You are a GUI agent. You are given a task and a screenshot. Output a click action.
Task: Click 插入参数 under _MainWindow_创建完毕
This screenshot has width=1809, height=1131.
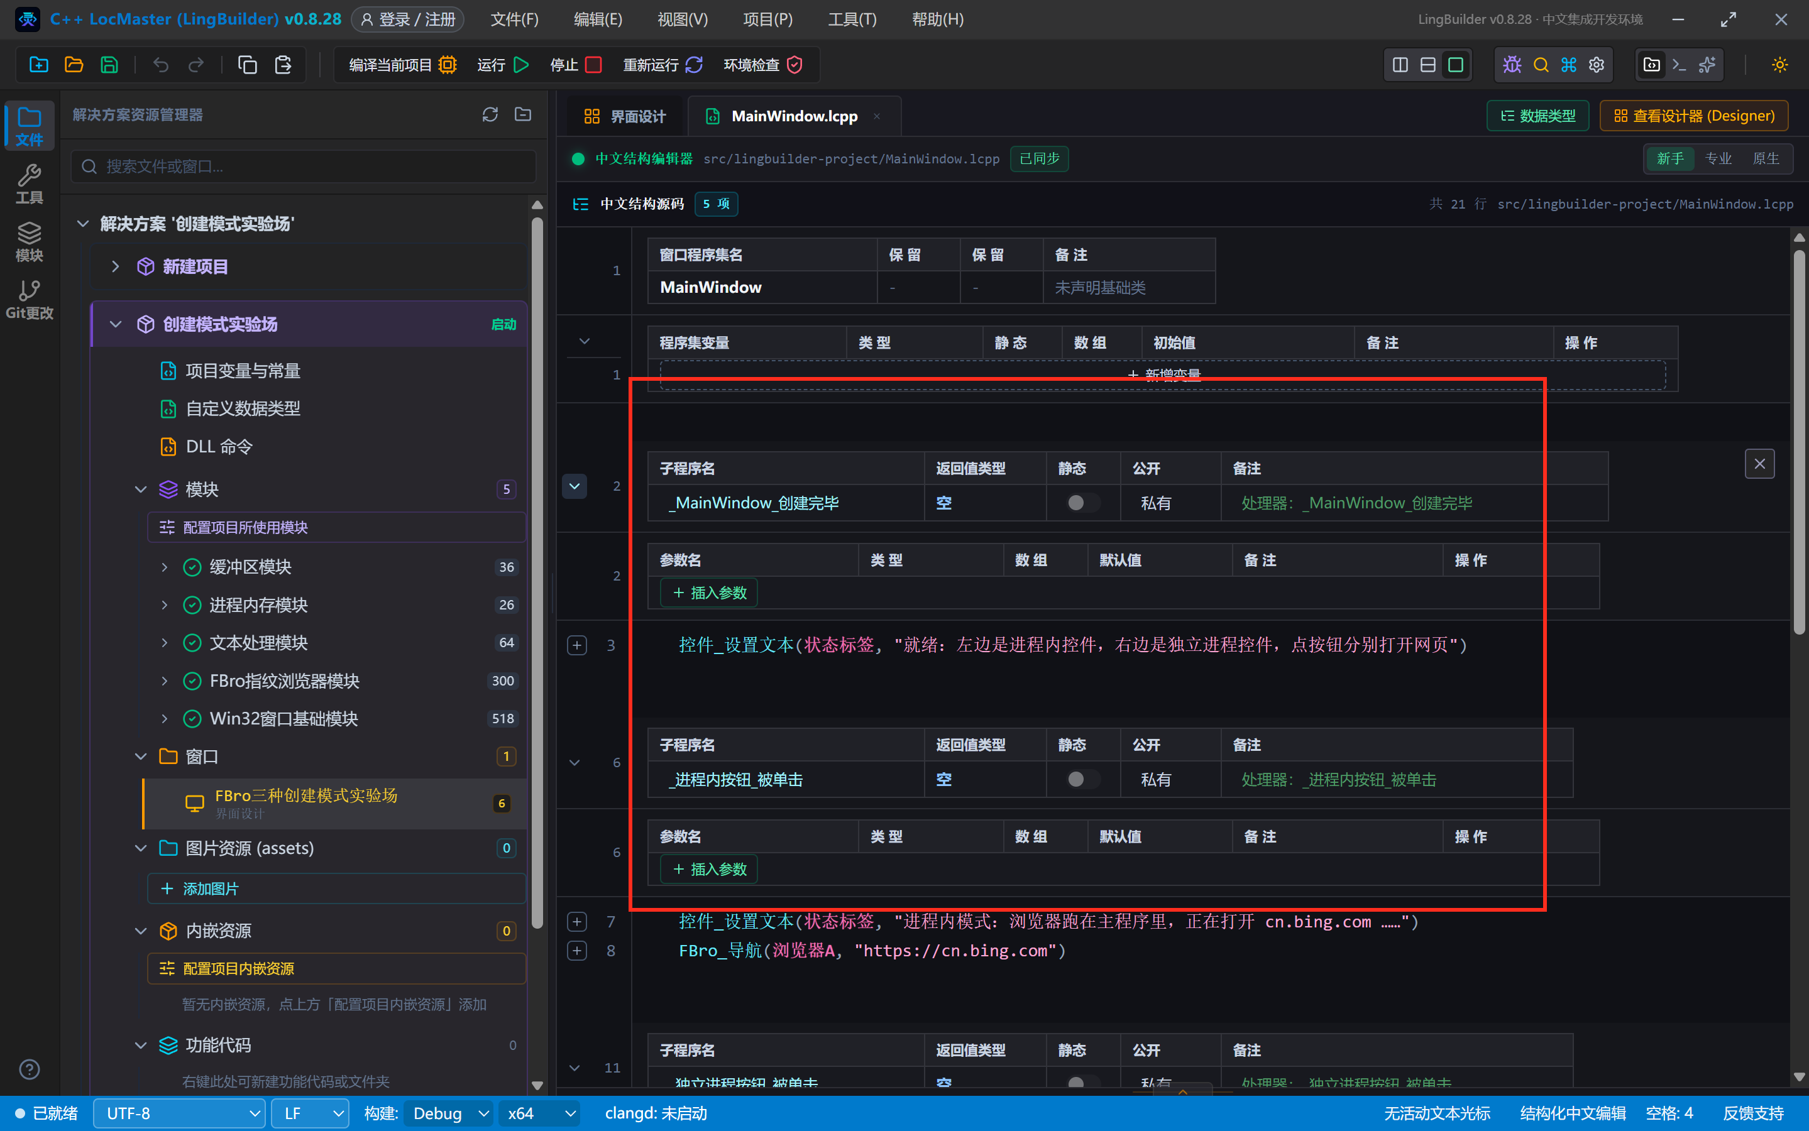click(x=709, y=593)
